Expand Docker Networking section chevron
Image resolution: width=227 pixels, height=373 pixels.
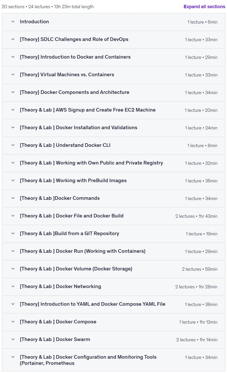(13, 287)
